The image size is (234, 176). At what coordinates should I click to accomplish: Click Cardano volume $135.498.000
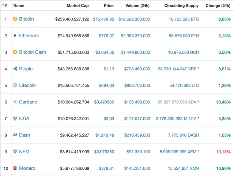[x=137, y=102]
